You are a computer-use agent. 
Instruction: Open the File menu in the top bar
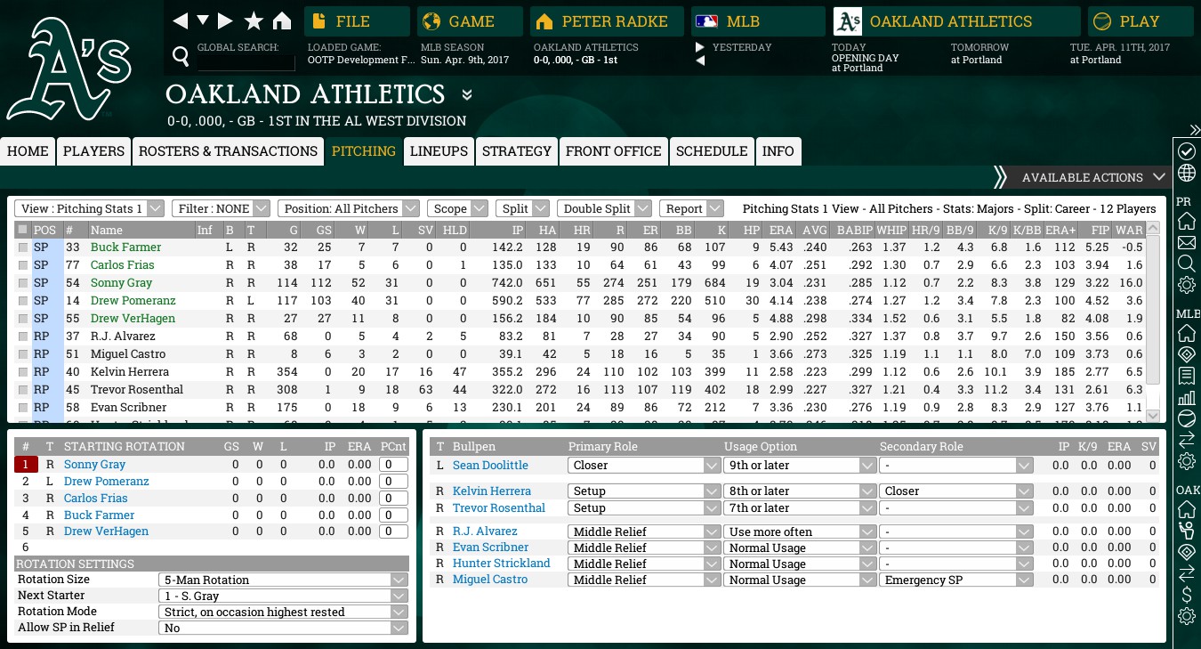click(357, 21)
